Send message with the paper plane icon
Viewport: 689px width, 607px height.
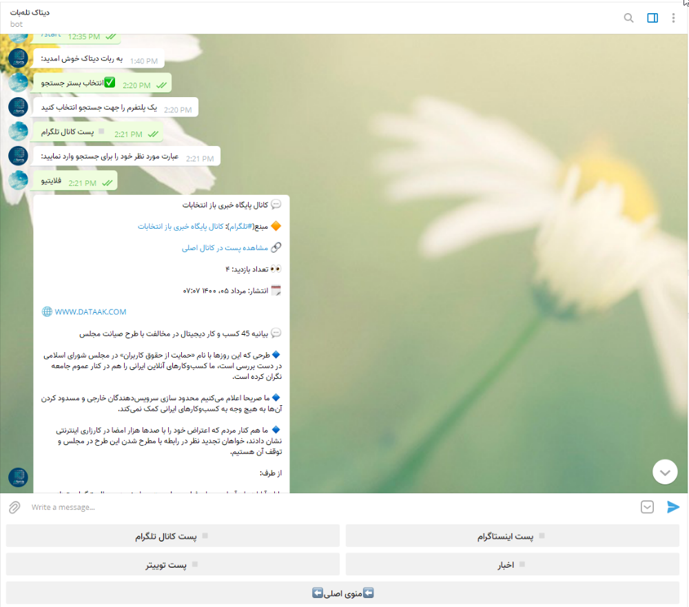[673, 507]
